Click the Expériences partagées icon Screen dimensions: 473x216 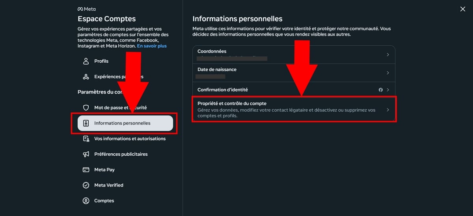(86, 77)
